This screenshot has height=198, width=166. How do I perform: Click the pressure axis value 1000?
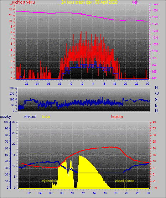[155, 51]
